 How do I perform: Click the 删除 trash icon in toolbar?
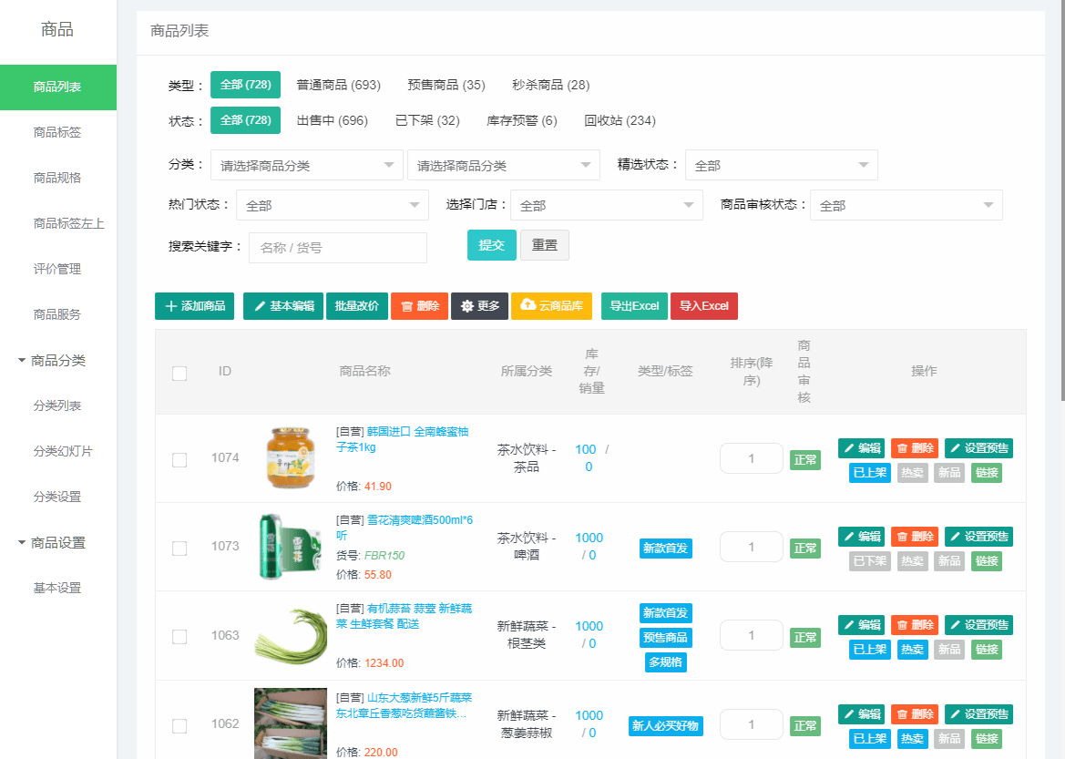[x=419, y=306]
